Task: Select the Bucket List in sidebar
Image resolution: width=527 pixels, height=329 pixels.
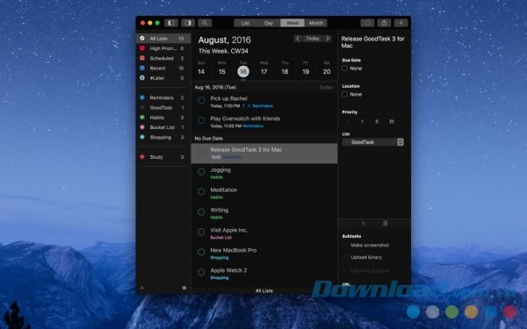Action: click(163, 127)
